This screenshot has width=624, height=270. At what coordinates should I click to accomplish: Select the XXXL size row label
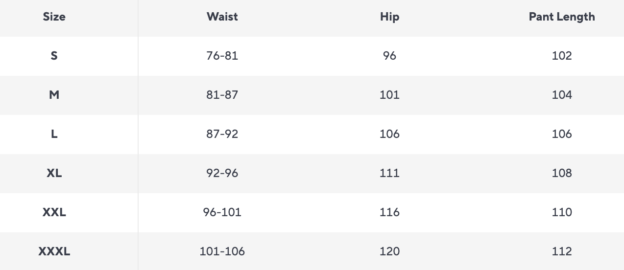point(54,251)
